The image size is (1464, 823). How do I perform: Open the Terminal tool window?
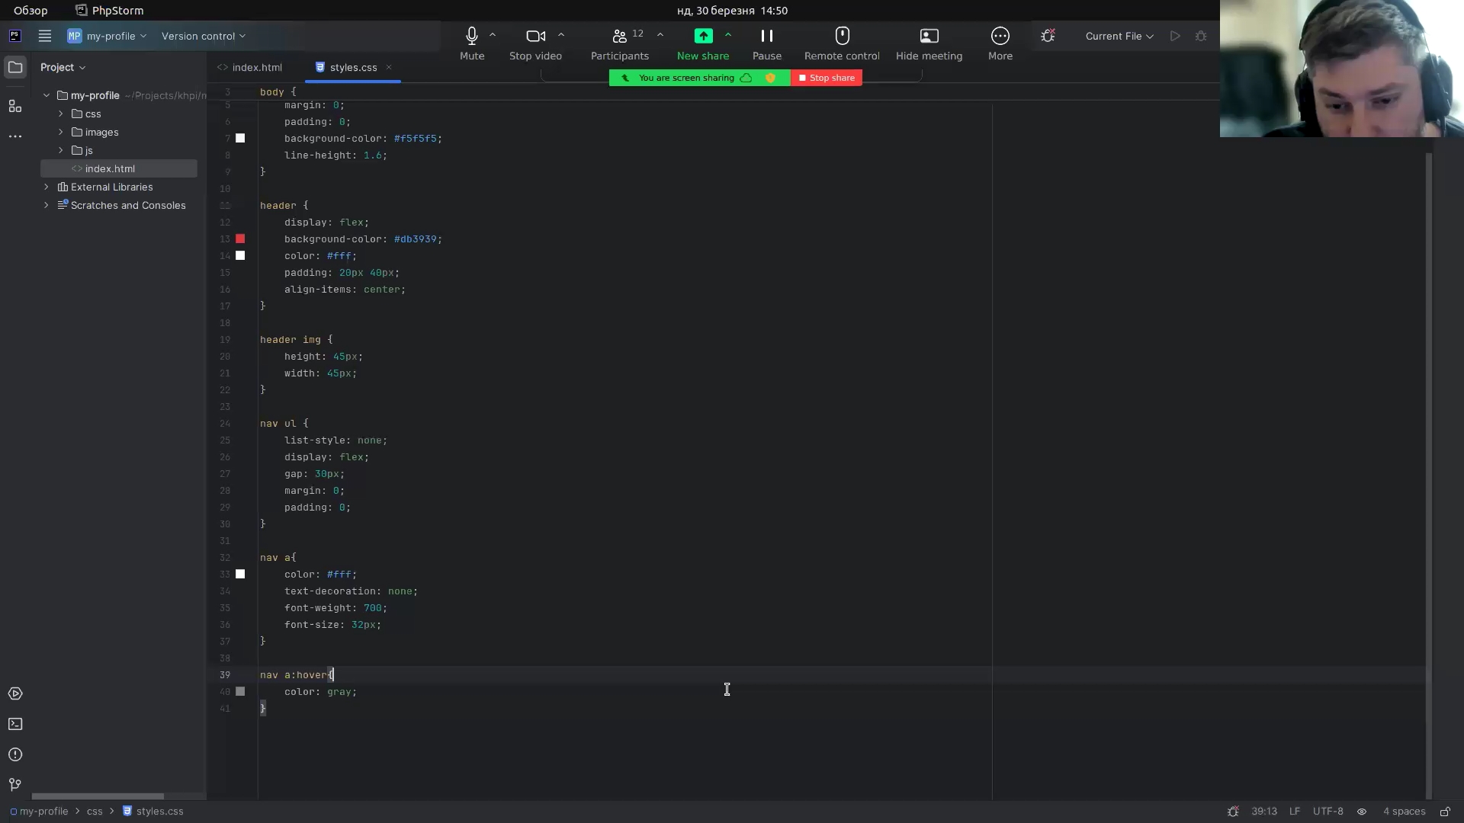pos(15,724)
